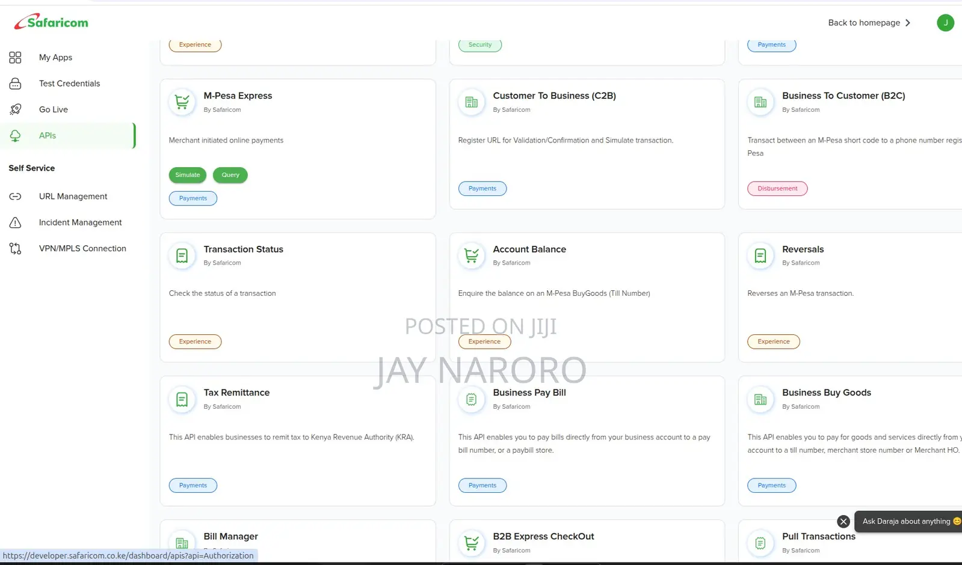Click the Safaricom logo
This screenshot has width=962, height=565.
click(51, 22)
